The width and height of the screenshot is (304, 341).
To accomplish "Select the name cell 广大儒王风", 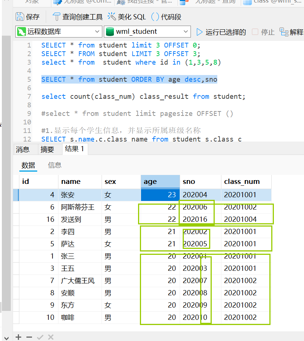I will coord(80,281).
